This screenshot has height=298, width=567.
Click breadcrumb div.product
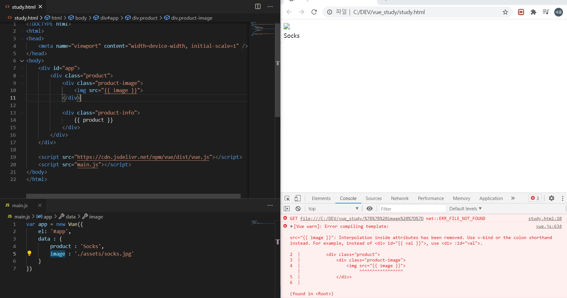141,18
